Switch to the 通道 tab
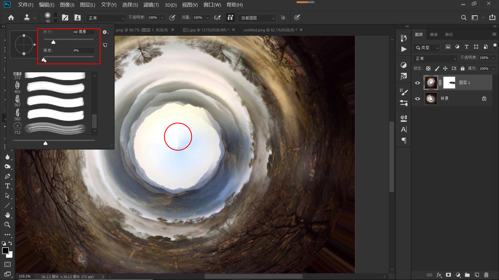Viewport: 499px width, 280px height. pos(434,34)
